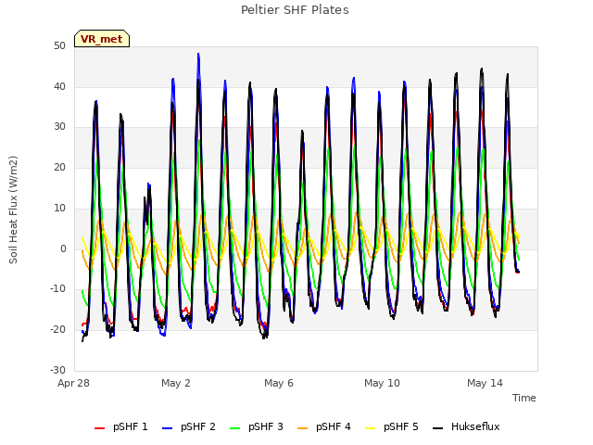Screen dimensions: 593x445
Task: Click the May 6 x-axis tick label
Action: [x=279, y=383]
